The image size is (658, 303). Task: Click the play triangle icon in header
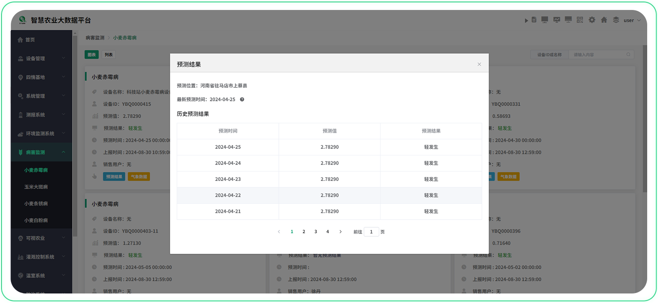[x=526, y=20]
